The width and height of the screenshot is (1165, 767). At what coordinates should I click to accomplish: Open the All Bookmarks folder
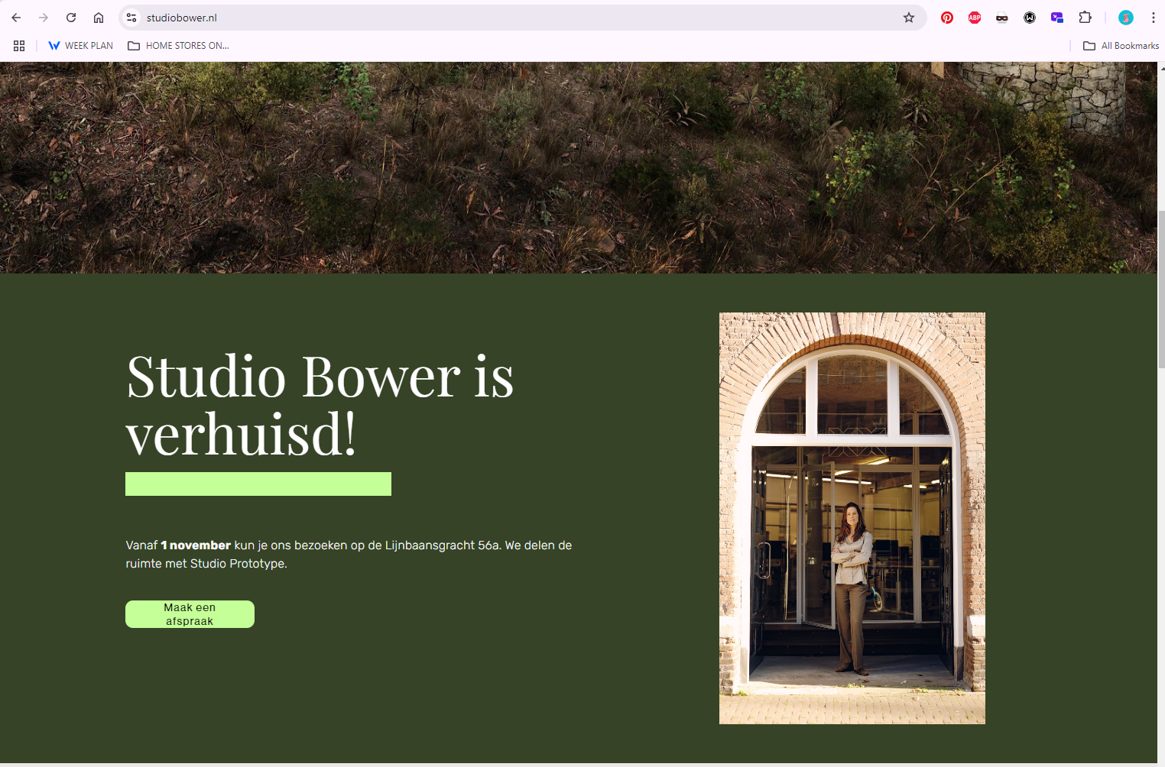pos(1121,46)
